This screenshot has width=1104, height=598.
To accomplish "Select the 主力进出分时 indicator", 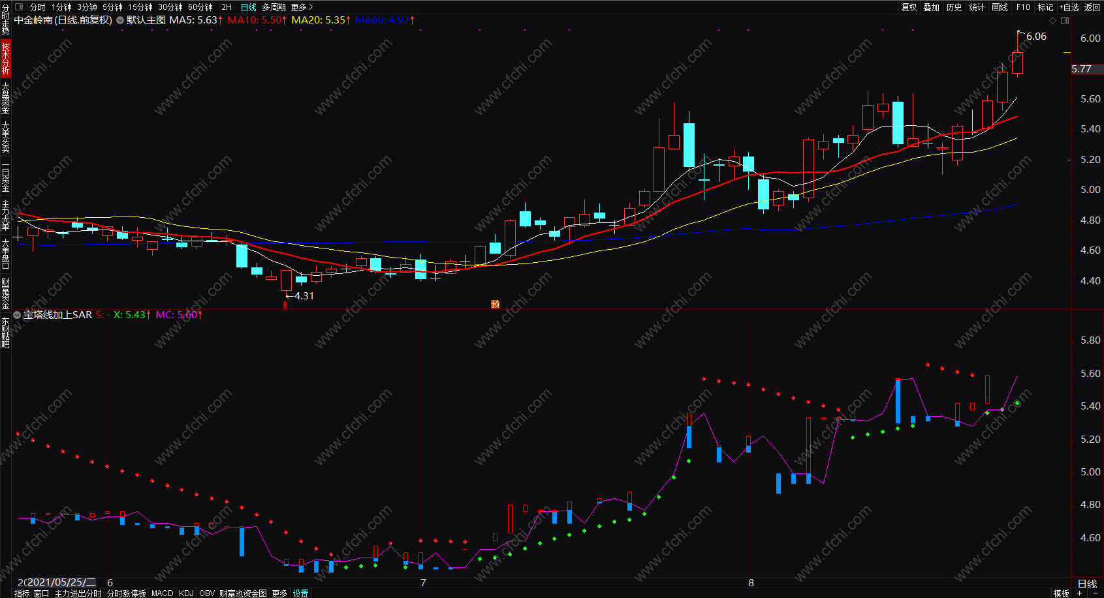I will (78, 593).
